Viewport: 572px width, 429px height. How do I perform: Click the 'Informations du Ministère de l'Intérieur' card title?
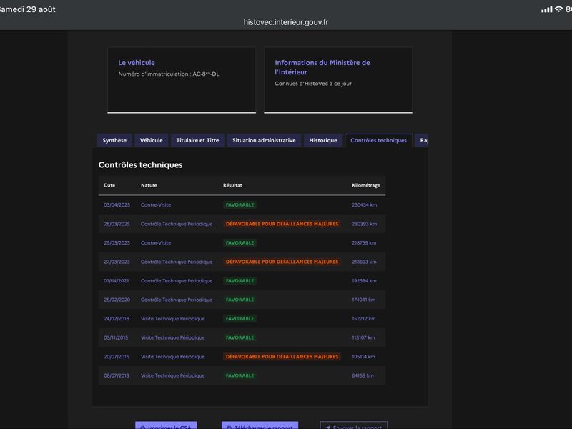click(x=322, y=67)
